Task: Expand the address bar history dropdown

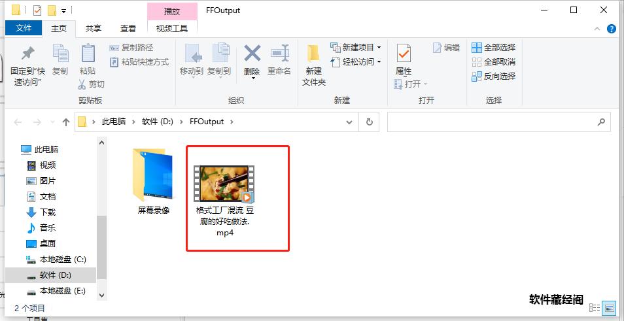Action: tap(349, 122)
